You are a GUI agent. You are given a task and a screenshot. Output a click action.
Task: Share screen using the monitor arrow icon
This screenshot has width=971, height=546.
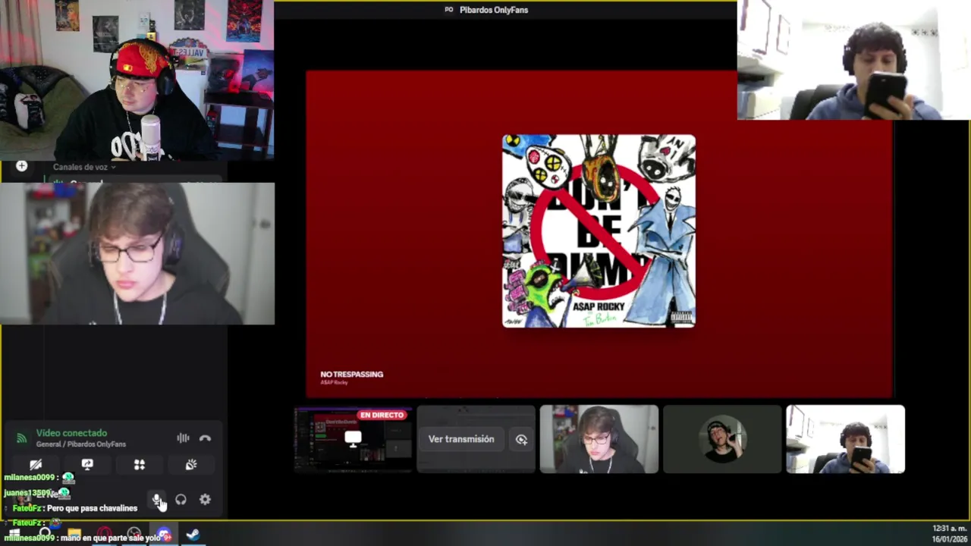pyautogui.click(x=87, y=464)
